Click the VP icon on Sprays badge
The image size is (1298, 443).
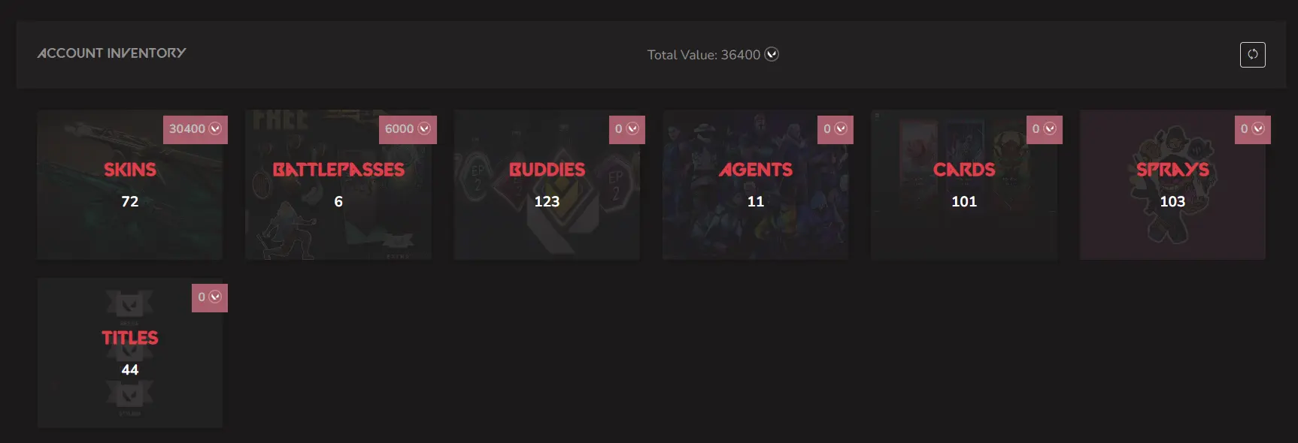(x=1258, y=128)
